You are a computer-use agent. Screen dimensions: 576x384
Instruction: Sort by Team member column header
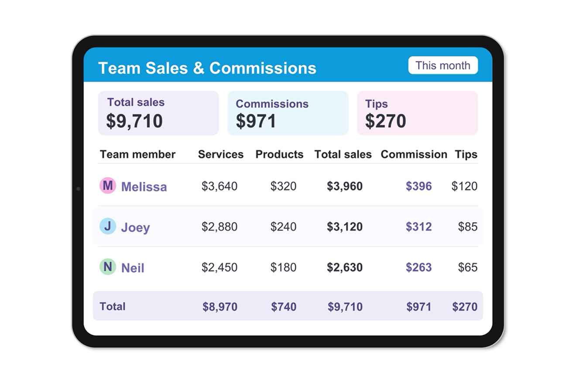click(x=137, y=154)
